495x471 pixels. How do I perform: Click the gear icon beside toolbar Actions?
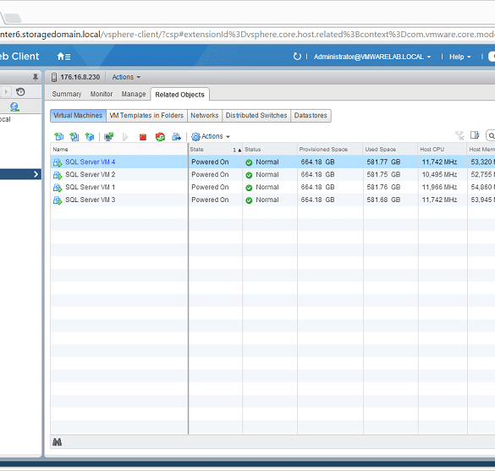(x=195, y=137)
